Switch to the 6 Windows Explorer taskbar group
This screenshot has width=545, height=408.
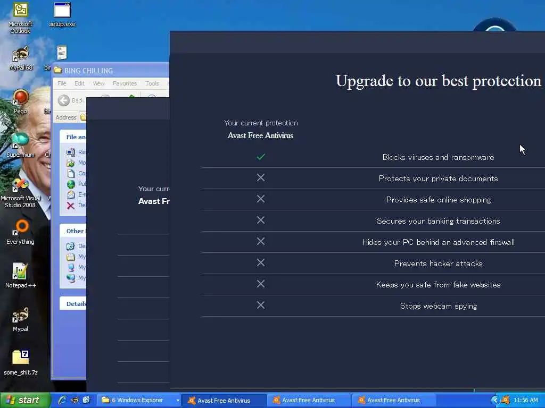click(x=138, y=401)
